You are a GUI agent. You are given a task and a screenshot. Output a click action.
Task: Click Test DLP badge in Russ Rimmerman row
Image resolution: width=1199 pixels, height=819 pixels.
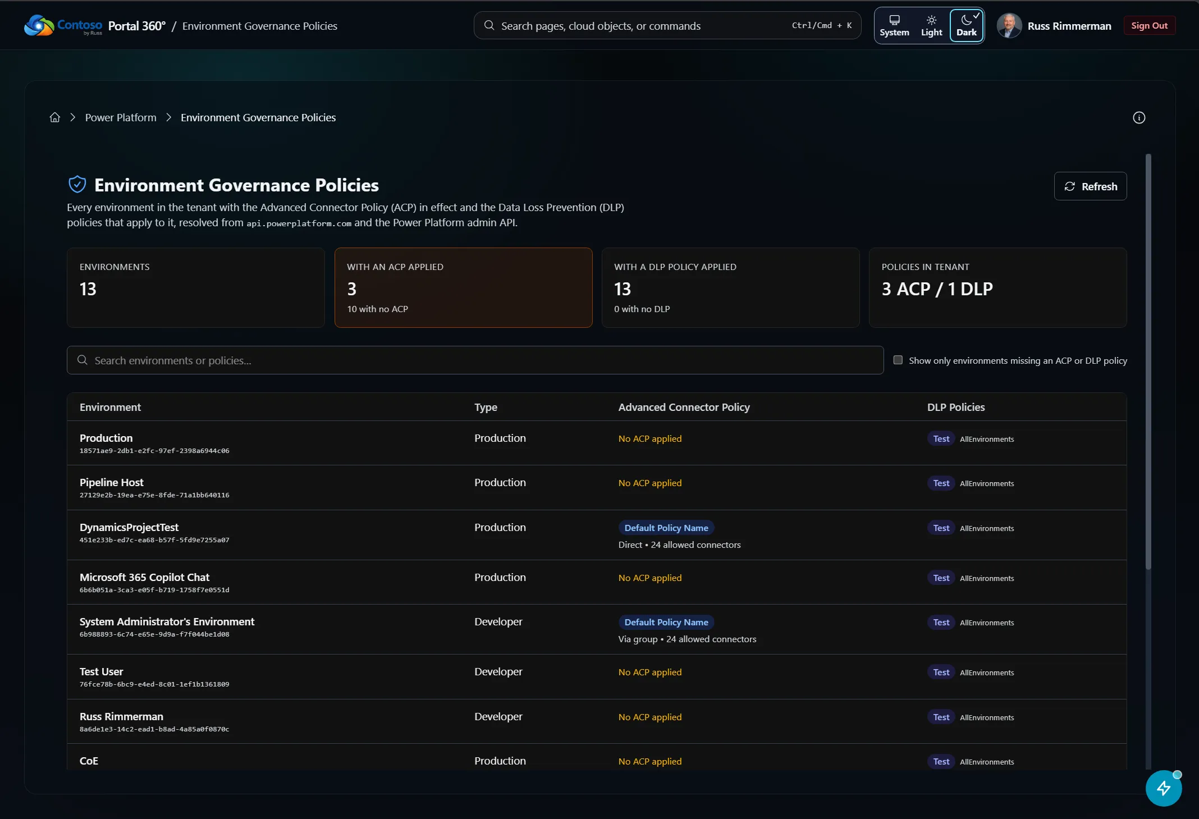[x=941, y=717]
